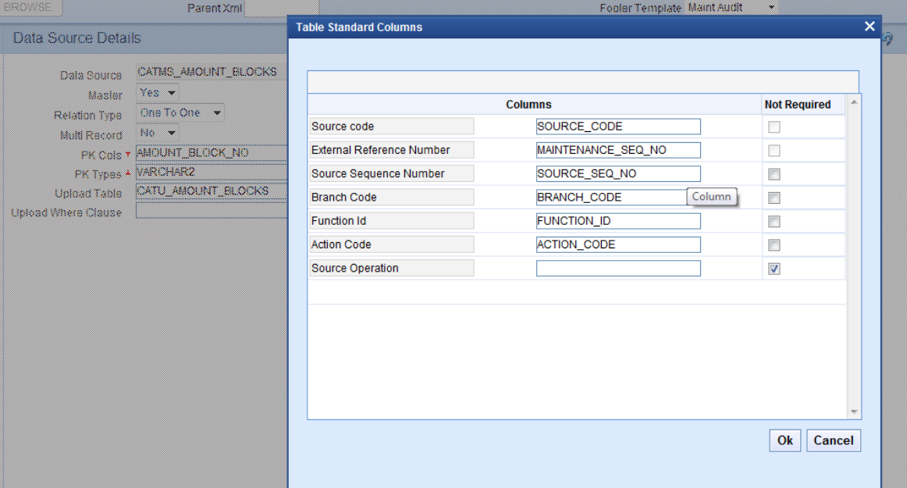Check Not Required for Source code
The image size is (907, 488).
[x=774, y=126]
